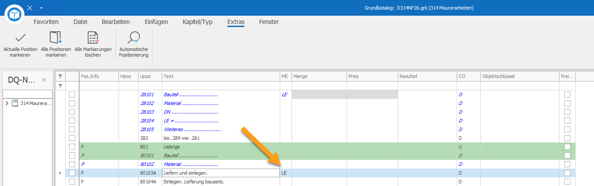Sort by the Resultat column header
Image resolution: width=594 pixels, height=186 pixels.
point(427,76)
